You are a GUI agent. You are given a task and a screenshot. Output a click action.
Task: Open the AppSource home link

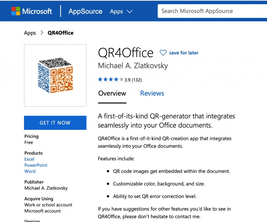click(85, 11)
